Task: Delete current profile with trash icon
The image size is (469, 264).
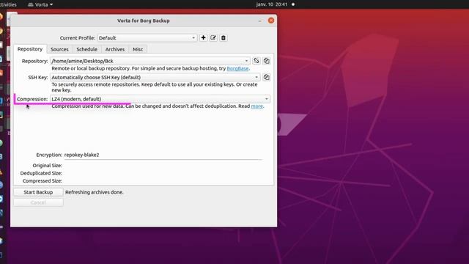Action: 223,37
